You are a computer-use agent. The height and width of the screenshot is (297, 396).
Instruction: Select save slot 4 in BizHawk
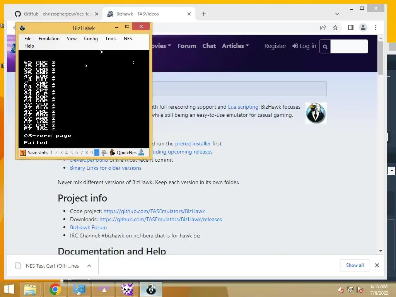point(67,152)
